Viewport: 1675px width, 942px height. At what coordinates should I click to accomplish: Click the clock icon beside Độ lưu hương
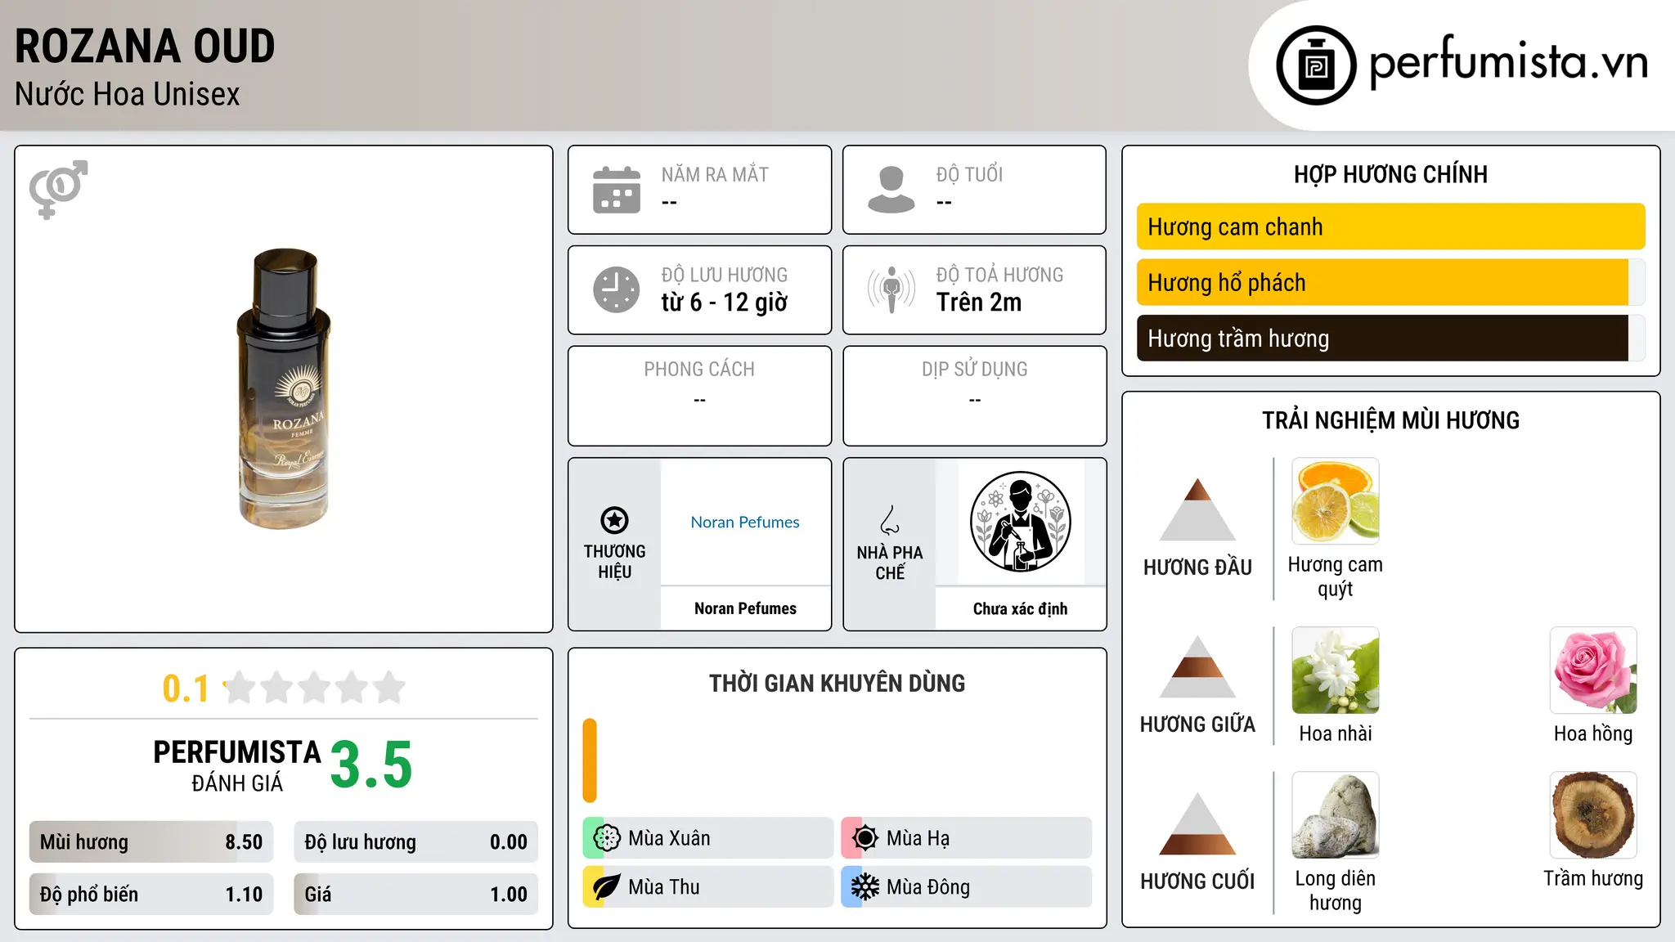click(x=617, y=289)
